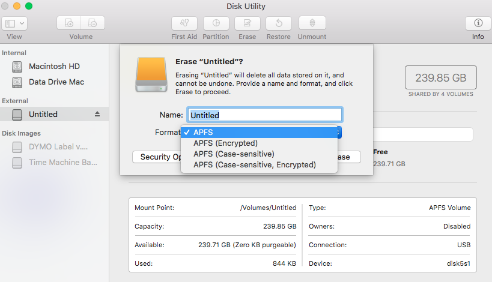Click the Disk Images section header
Image resolution: width=492 pixels, height=282 pixels.
(22, 133)
